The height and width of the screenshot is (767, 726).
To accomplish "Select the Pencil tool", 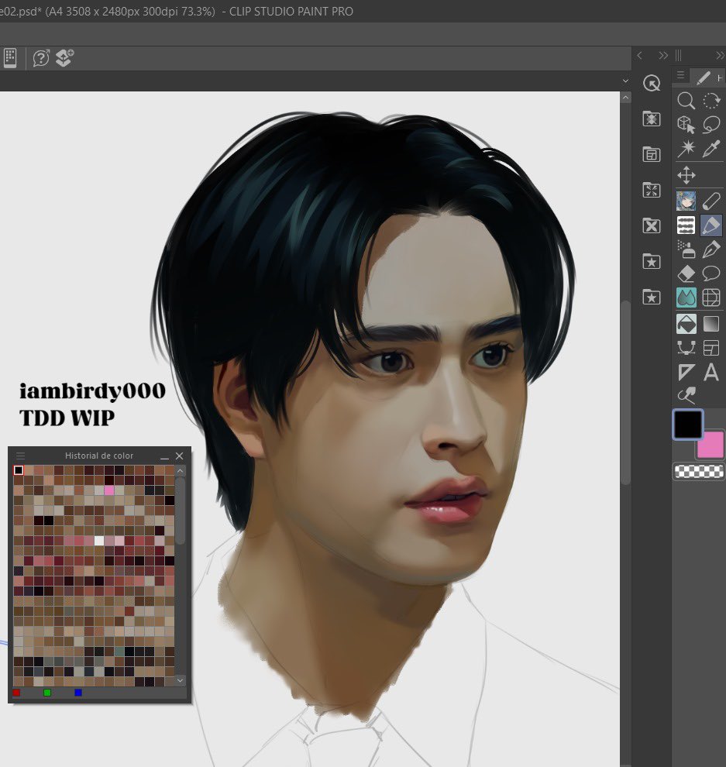I will pos(711,201).
